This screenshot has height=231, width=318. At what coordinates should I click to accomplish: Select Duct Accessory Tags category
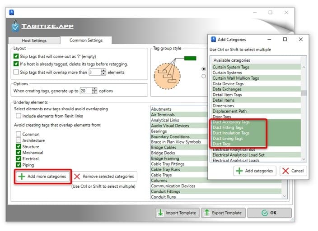tap(257, 122)
